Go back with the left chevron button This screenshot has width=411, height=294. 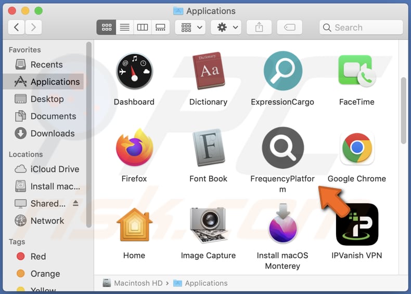[x=16, y=27]
